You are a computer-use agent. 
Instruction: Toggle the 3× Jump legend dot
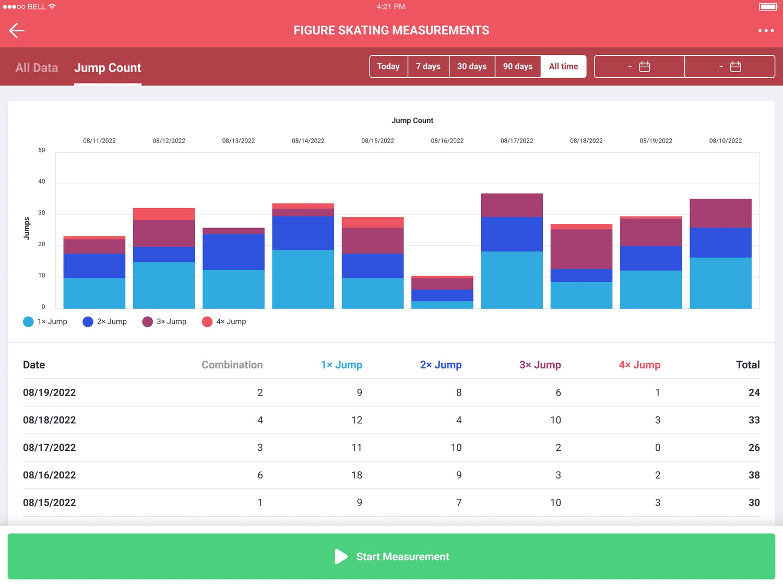tap(148, 322)
